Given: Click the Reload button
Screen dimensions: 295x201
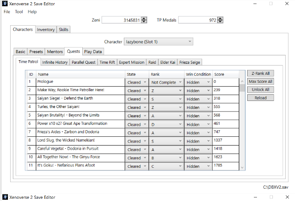Looking at the screenshot, I should [261, 98].
